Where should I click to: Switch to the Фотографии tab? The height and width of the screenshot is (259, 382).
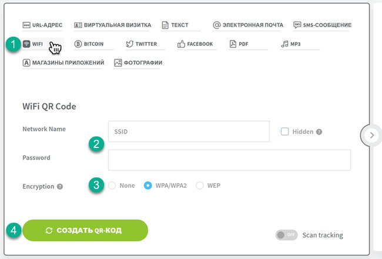click(x=138, y=63)
